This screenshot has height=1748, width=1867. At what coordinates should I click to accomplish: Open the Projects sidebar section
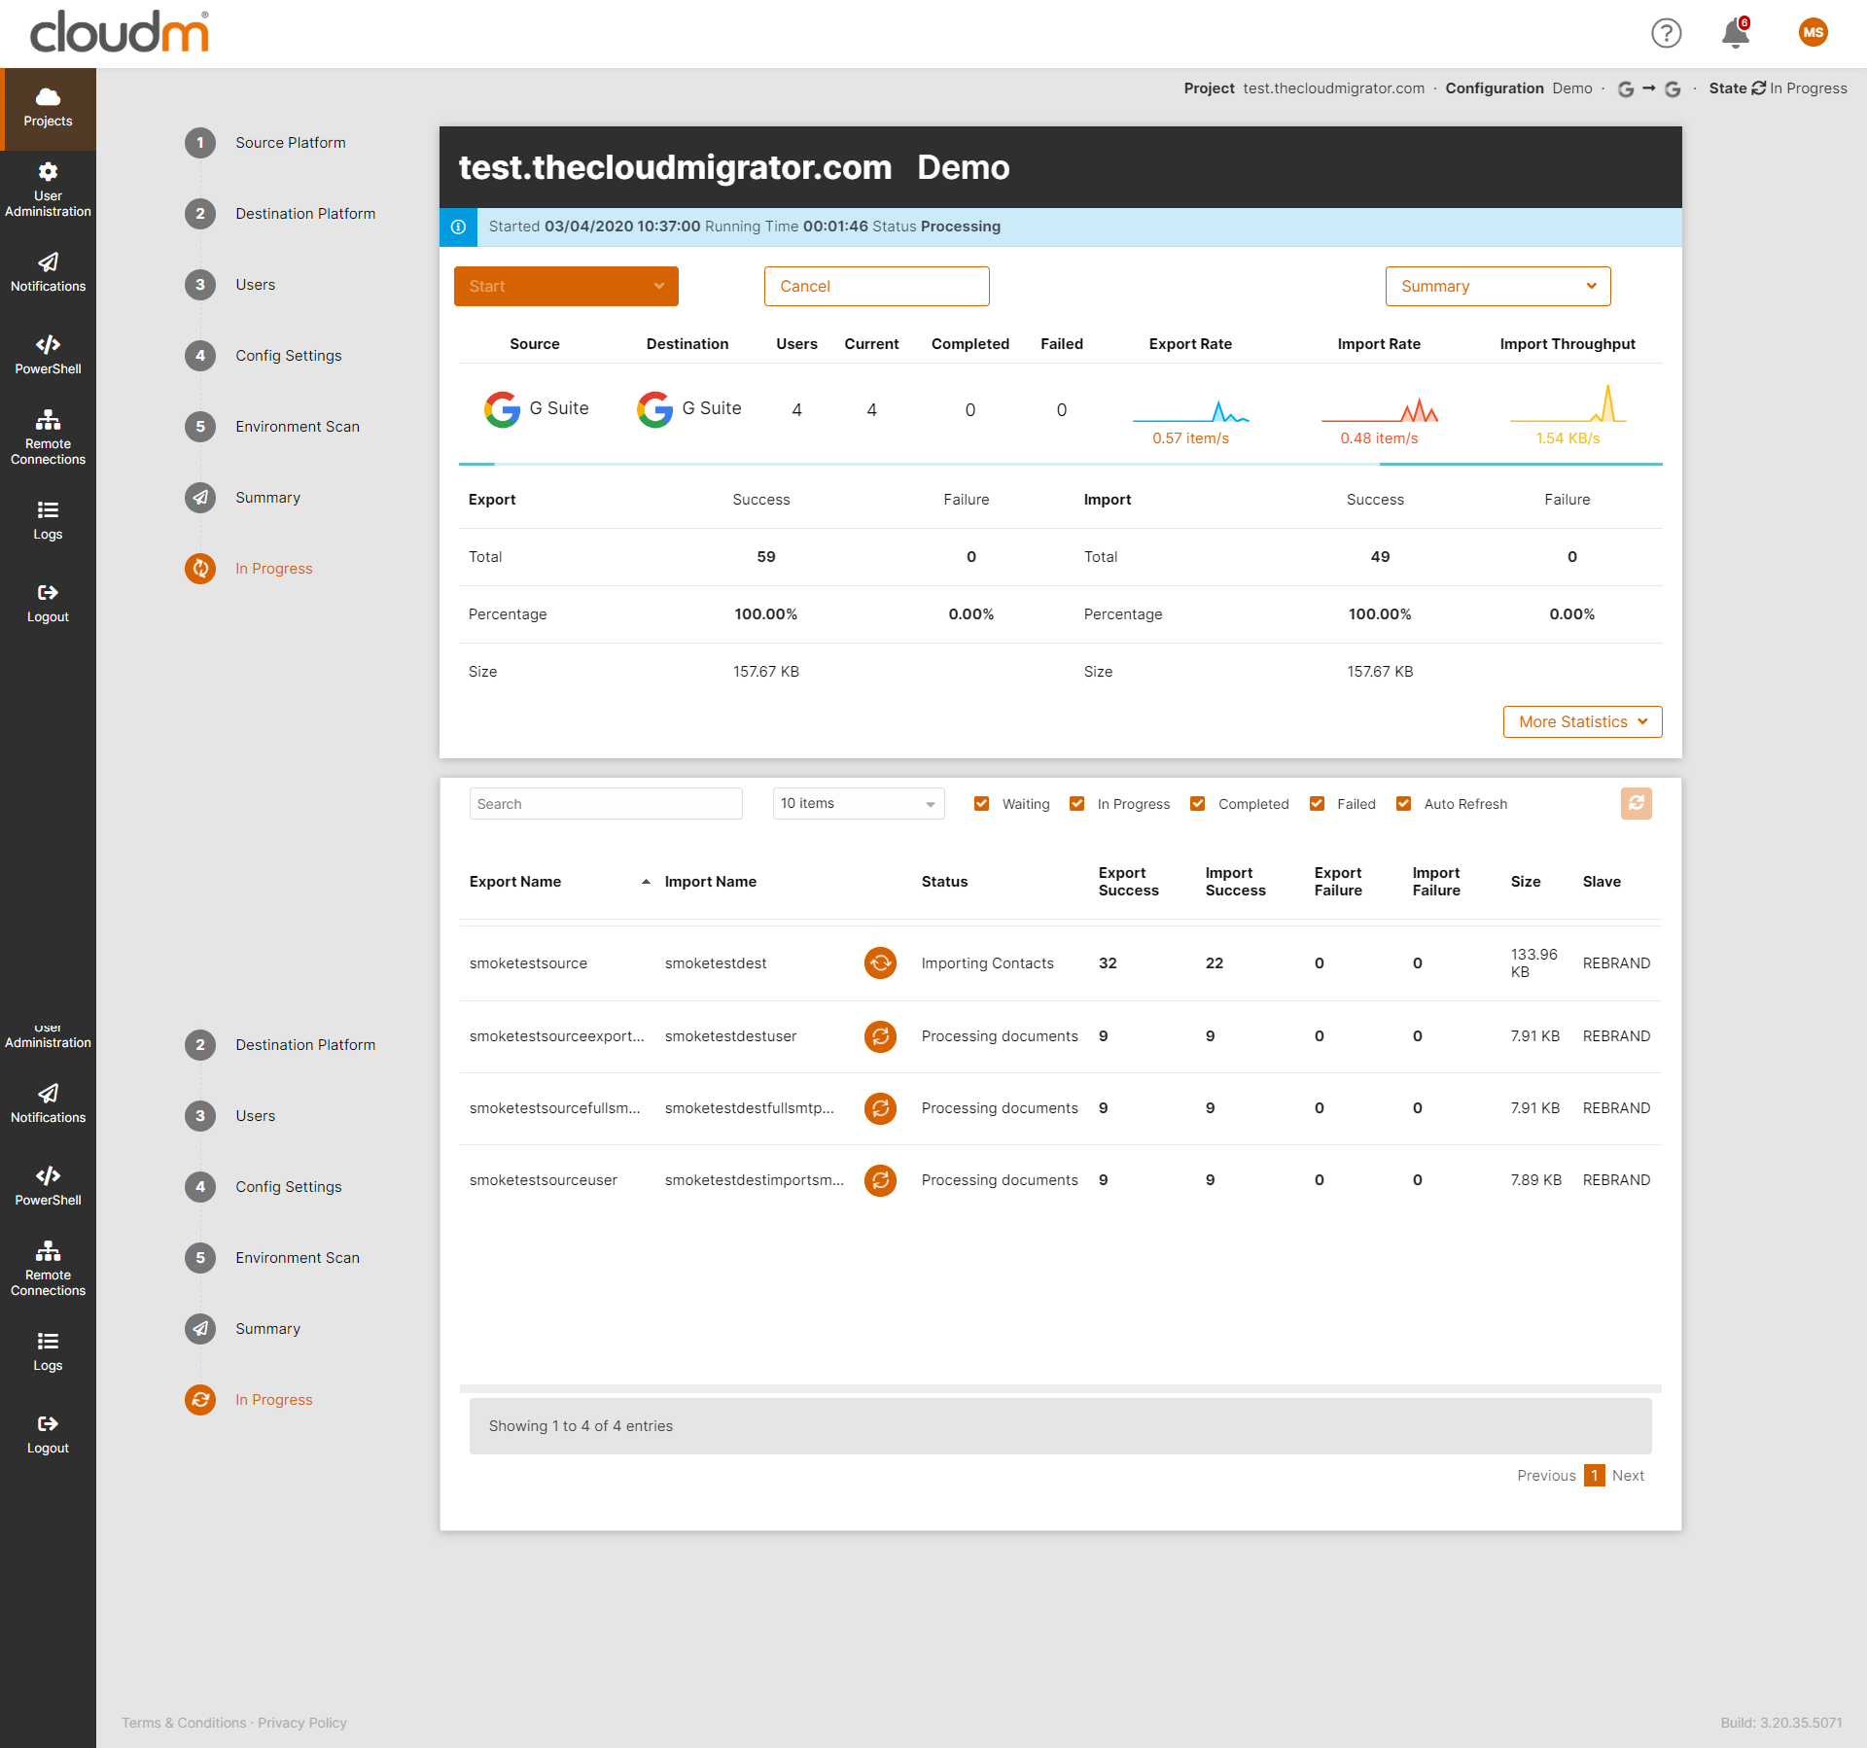[48, 109]
